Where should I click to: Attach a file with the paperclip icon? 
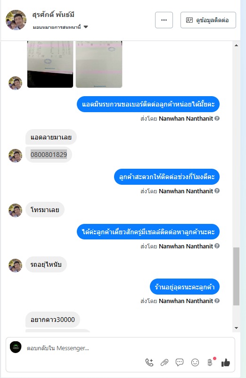coord(164,362)
